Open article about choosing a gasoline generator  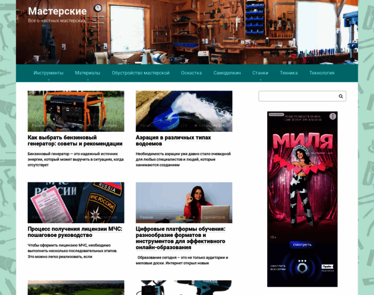[x=75, y=141]
